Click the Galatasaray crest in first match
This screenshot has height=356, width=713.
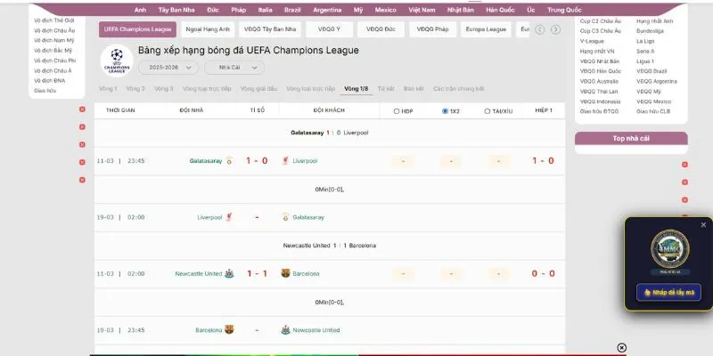[229, 161]
